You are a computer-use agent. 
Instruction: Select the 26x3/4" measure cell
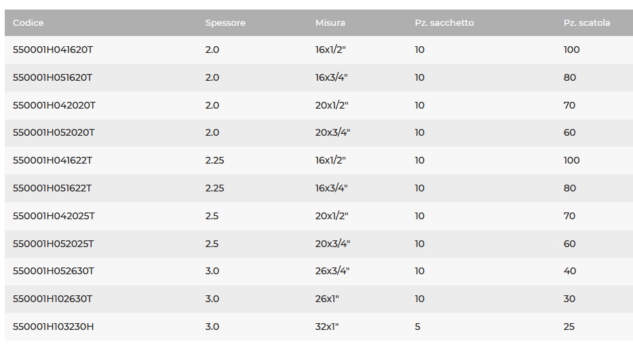(332, 271)
